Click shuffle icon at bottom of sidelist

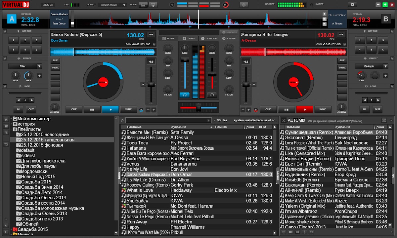[297, 232]
